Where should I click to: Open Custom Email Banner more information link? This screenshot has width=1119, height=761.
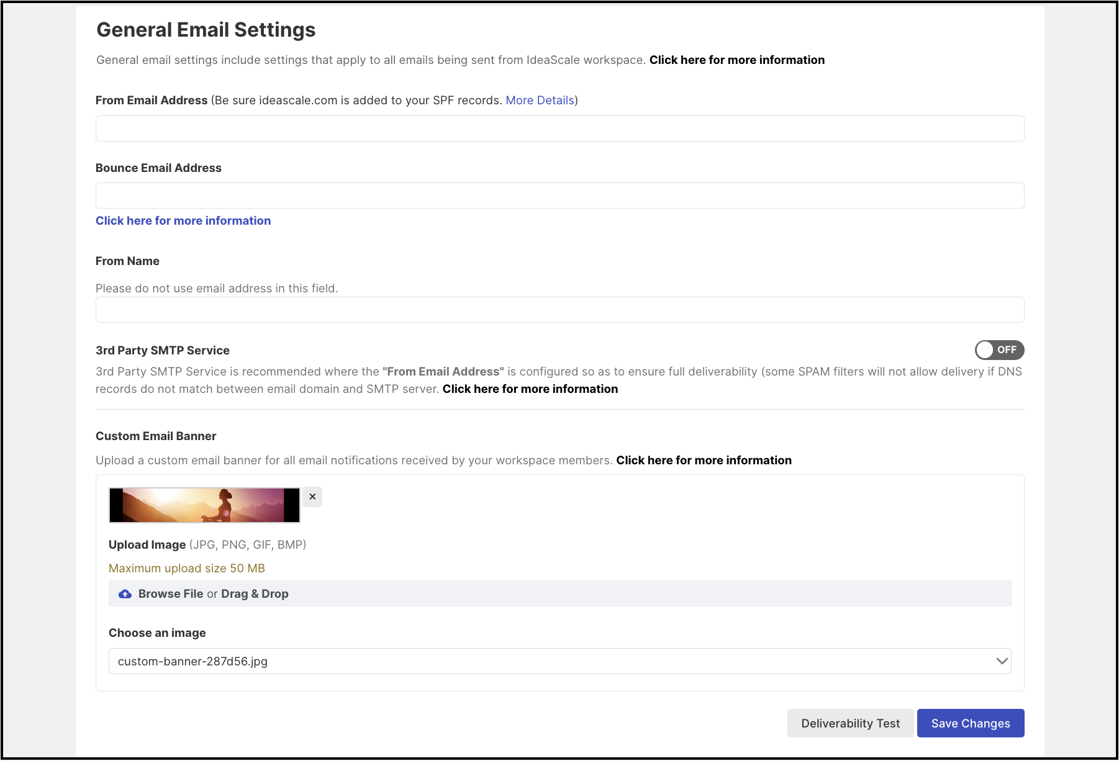coord(704,461)
